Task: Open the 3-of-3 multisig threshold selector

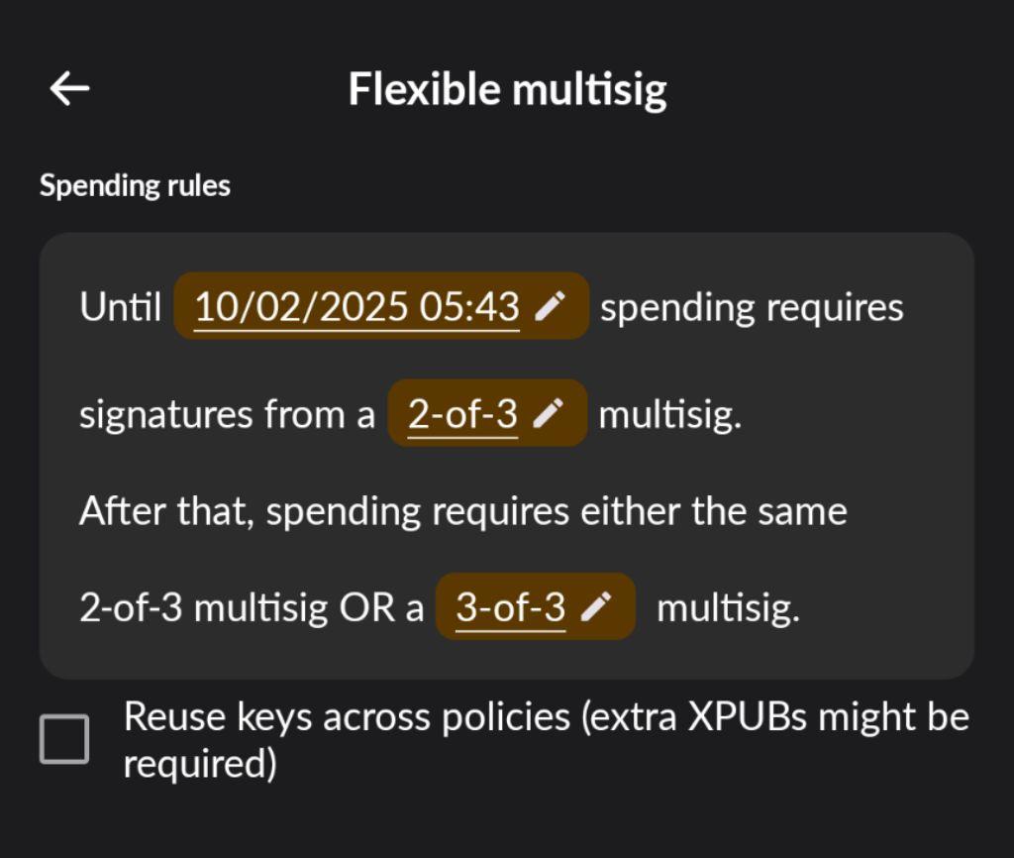Action: tap(510, 607)
